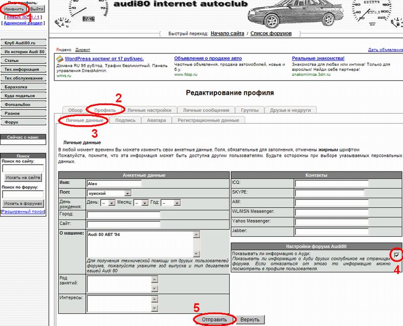The image size is (403, 326).
Task: Open the Месяц birthday month dropdown
Action: [x=142, y=203]
